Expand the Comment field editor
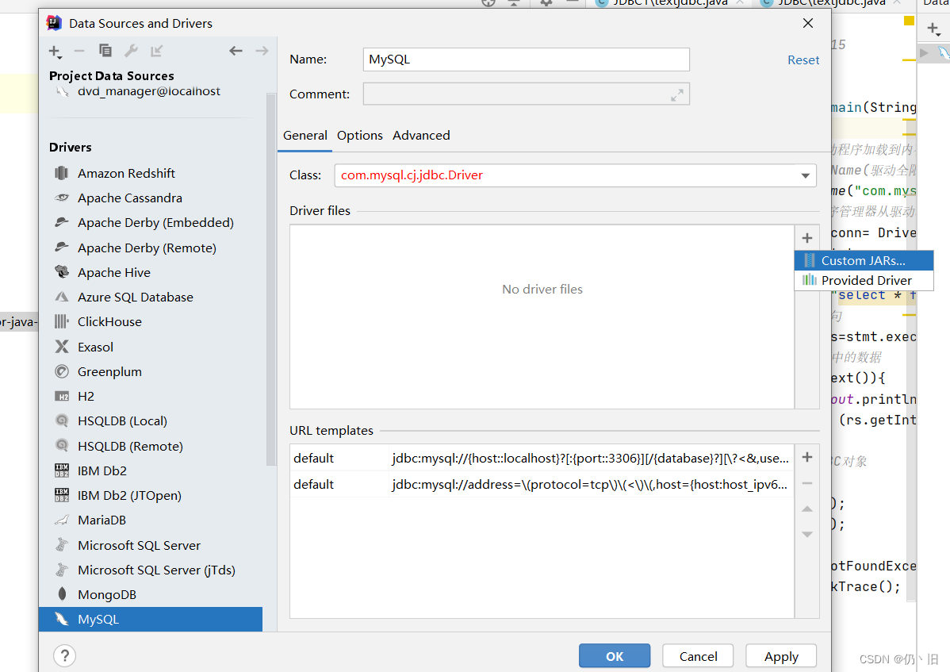The width and height of the screenshot is (950, 672). 676,94
